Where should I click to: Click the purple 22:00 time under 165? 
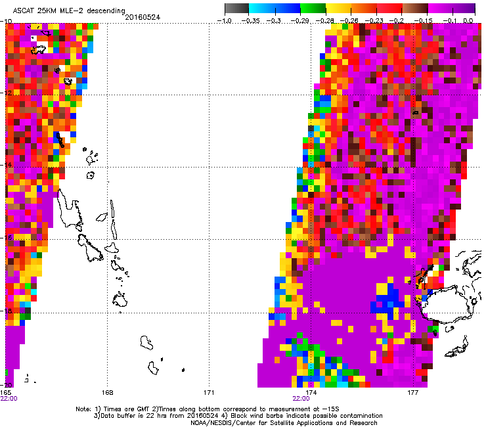(9, 399)
